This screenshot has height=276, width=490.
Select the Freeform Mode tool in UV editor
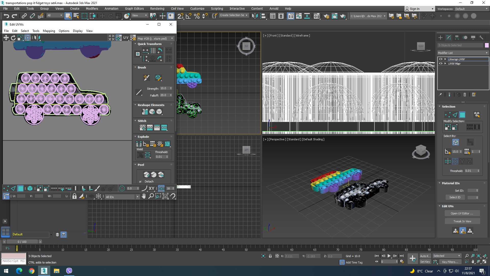pyautogui.click(x=28, y=38)
